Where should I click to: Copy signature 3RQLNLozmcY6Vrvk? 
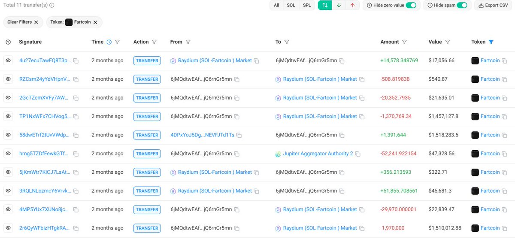click(x=76, y=191)
